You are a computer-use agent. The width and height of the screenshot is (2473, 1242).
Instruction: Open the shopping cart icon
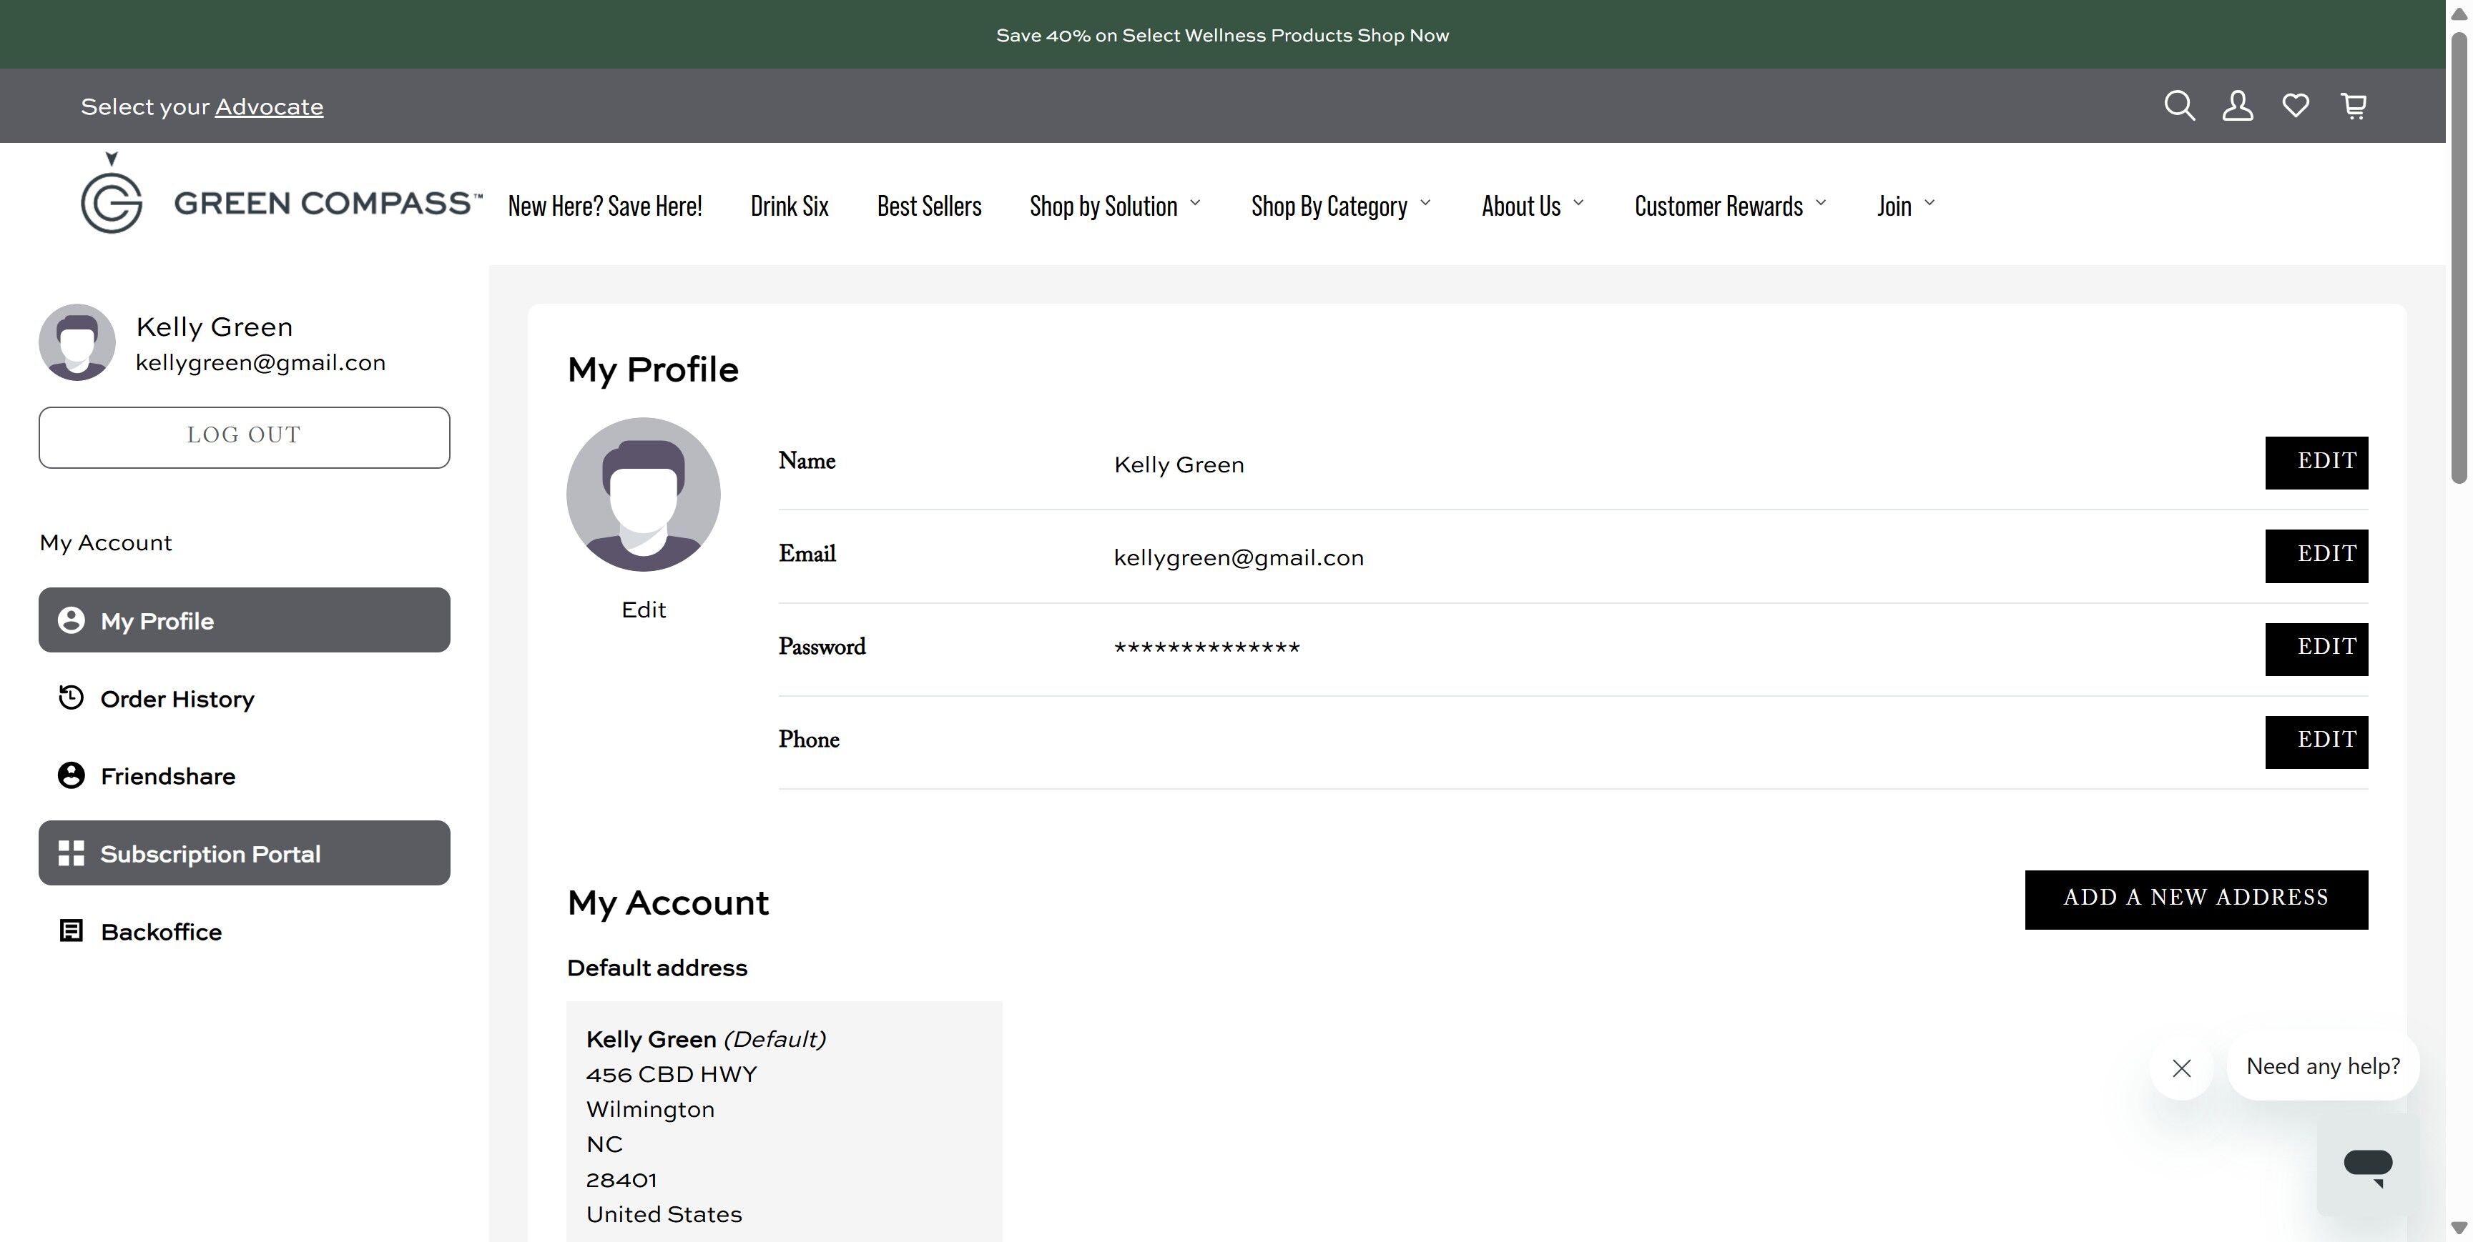[x=2354, y=106]
